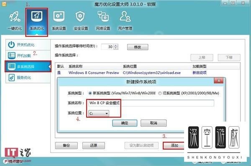
Task: Click the 新启动项 load type cell
Action: (x=200, y=73)
